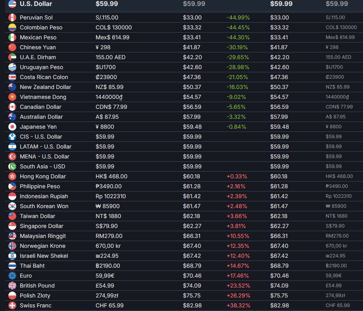The height and width of the screenshot is (311, 363).
Task: Select the +26.29% difference value
Action: tap(238, 296)
